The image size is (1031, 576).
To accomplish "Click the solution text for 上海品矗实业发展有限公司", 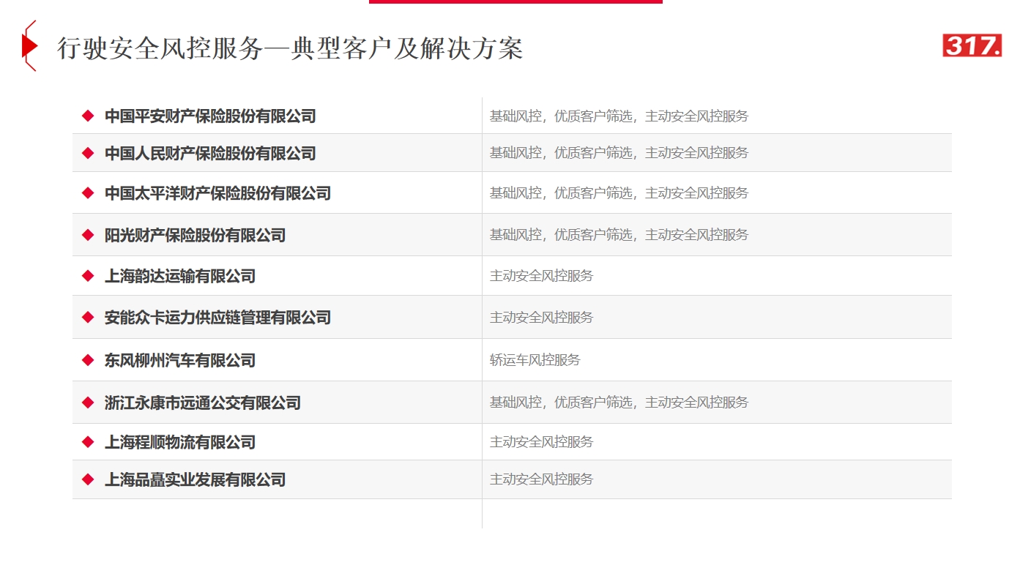I will (541, 479).
